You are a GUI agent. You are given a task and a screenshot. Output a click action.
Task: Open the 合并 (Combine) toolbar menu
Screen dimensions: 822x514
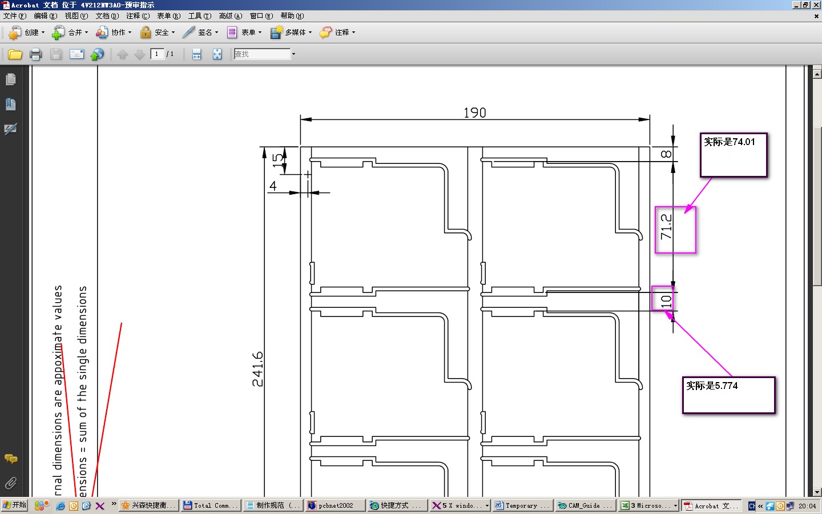(70, 33)
